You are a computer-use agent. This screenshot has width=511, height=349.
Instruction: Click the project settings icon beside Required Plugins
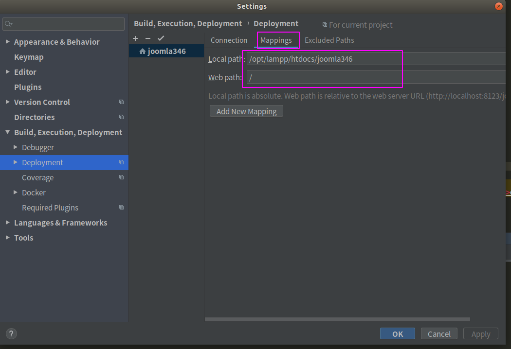pyautogui.click(x=121, y=208)
